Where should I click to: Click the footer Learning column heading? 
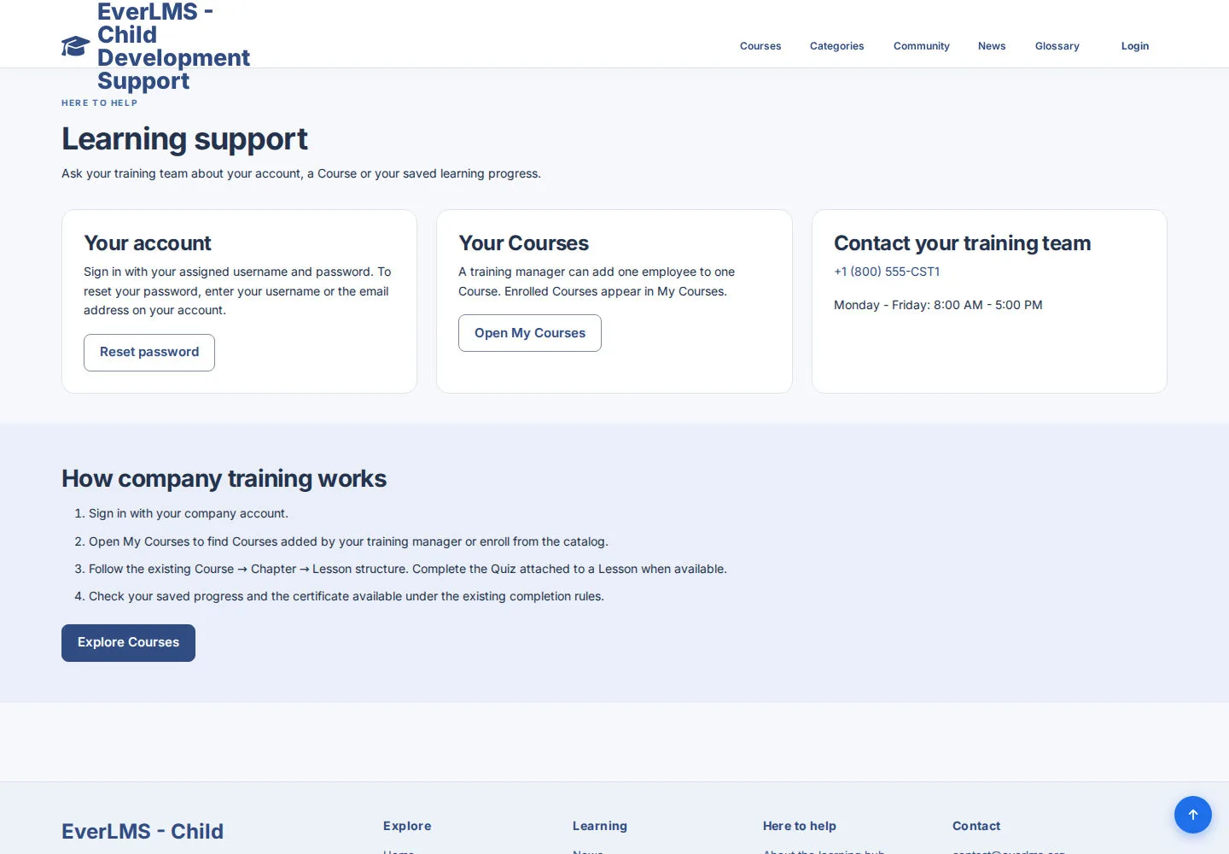[600, 826]
